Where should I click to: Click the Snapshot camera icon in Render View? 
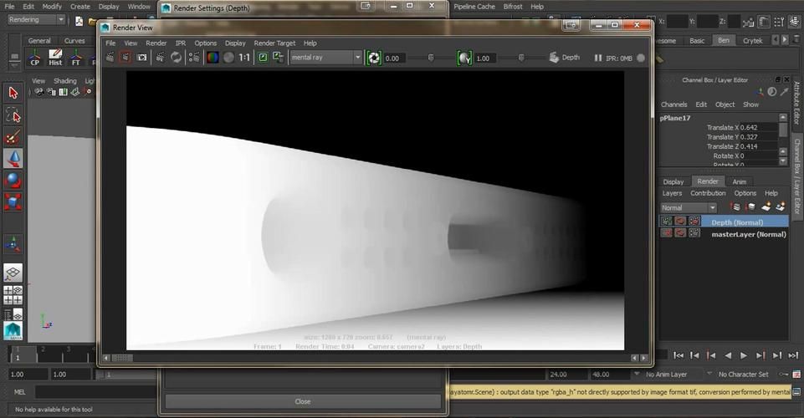142,58
